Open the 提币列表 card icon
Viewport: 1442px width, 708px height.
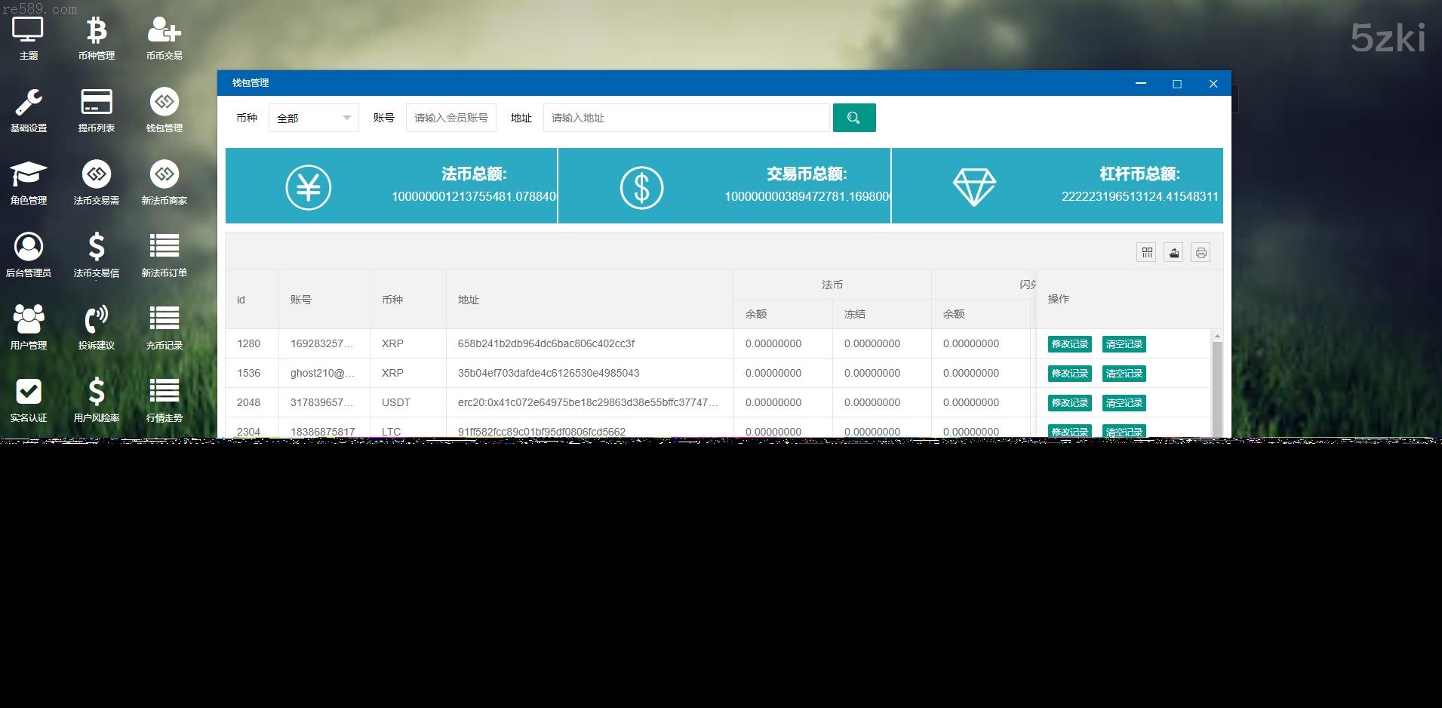97,103
